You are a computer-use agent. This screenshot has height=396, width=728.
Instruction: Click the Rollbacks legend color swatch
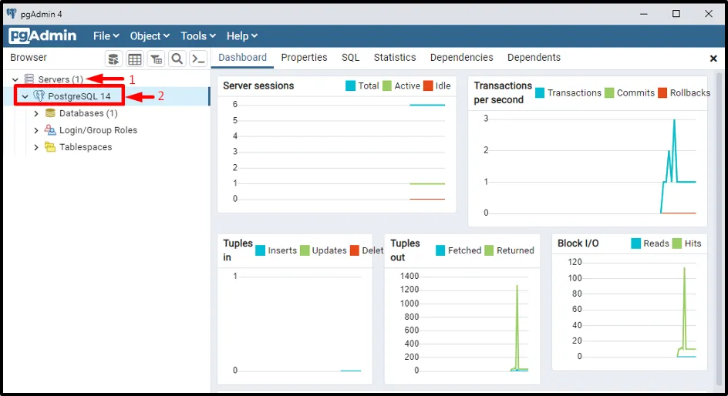[662, 92]
